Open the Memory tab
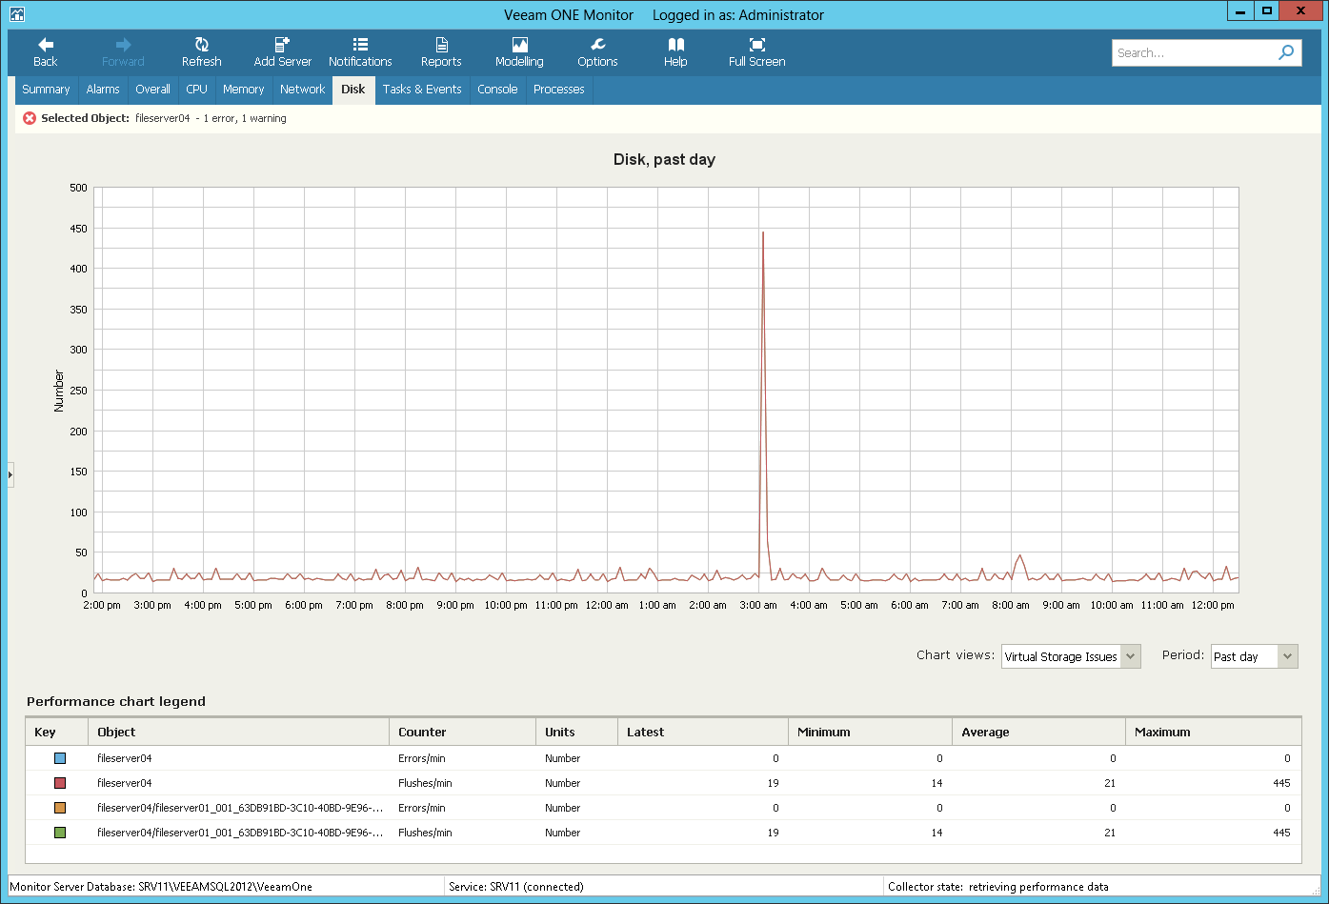The image size is (1329, 904). point(243,90)
